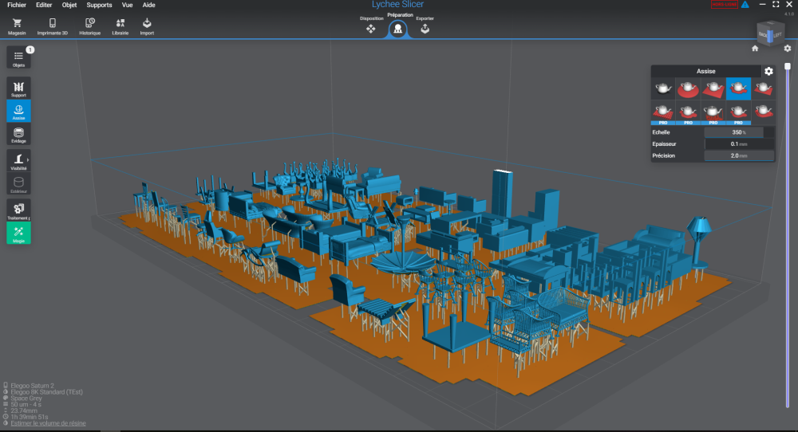This screenshot has width=798, height=432.
Task: Open the Support tool in sidebar
Action: (18, 88)
